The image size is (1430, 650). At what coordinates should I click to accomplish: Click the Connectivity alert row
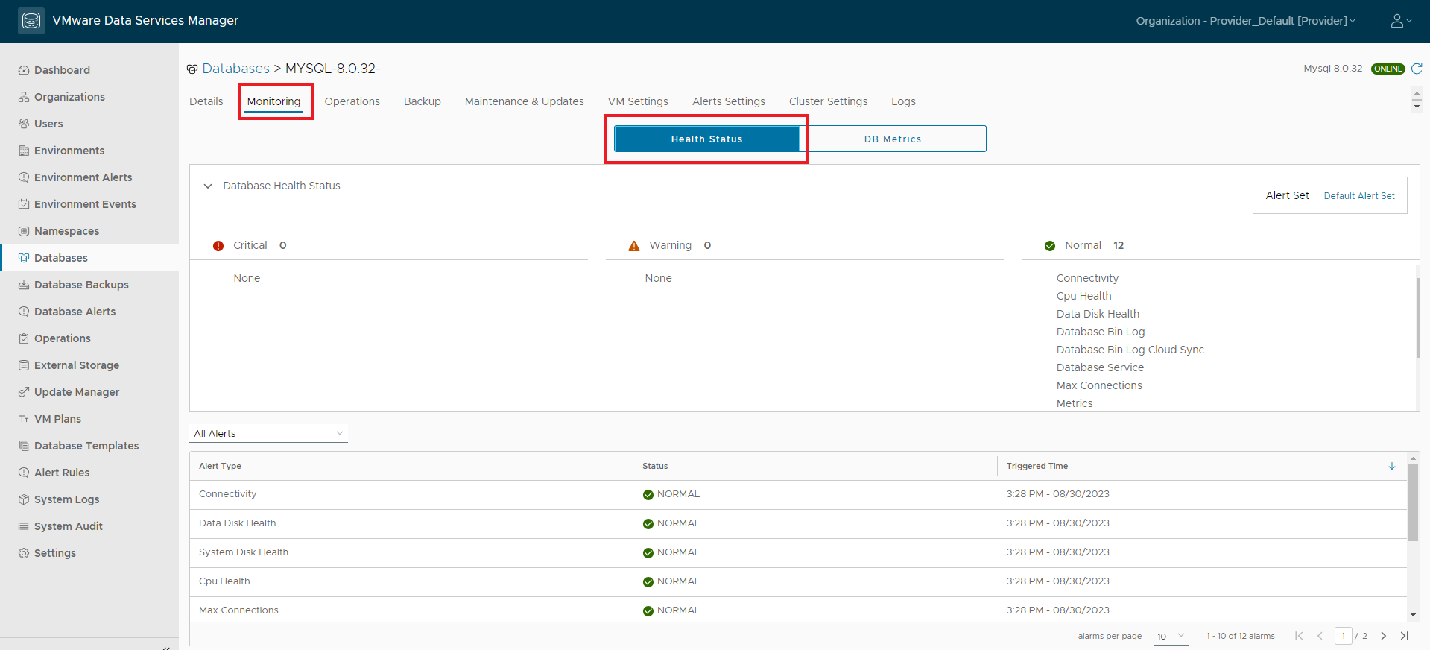point(798,495)
